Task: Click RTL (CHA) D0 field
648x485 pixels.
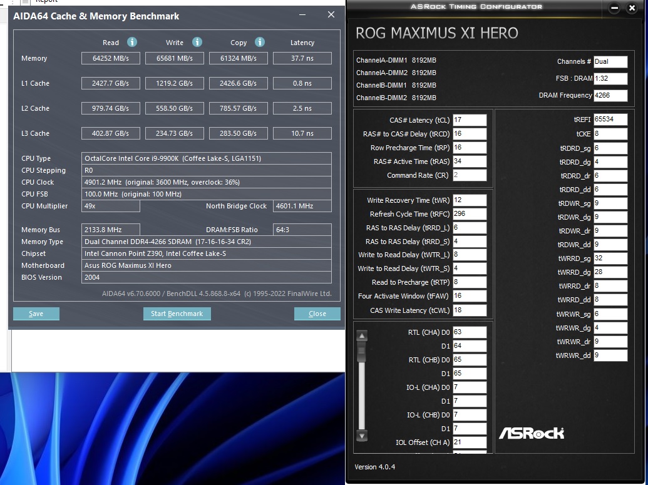Action: pos(470,332)
